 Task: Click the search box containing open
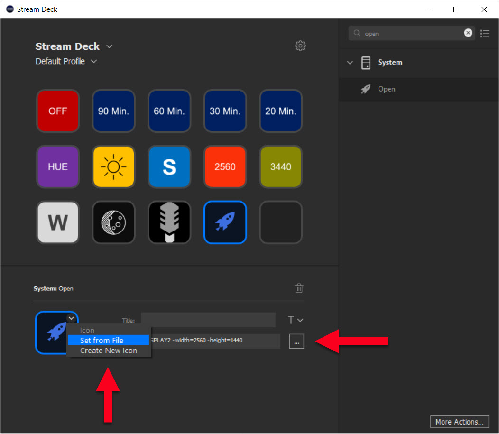(411, 33)
